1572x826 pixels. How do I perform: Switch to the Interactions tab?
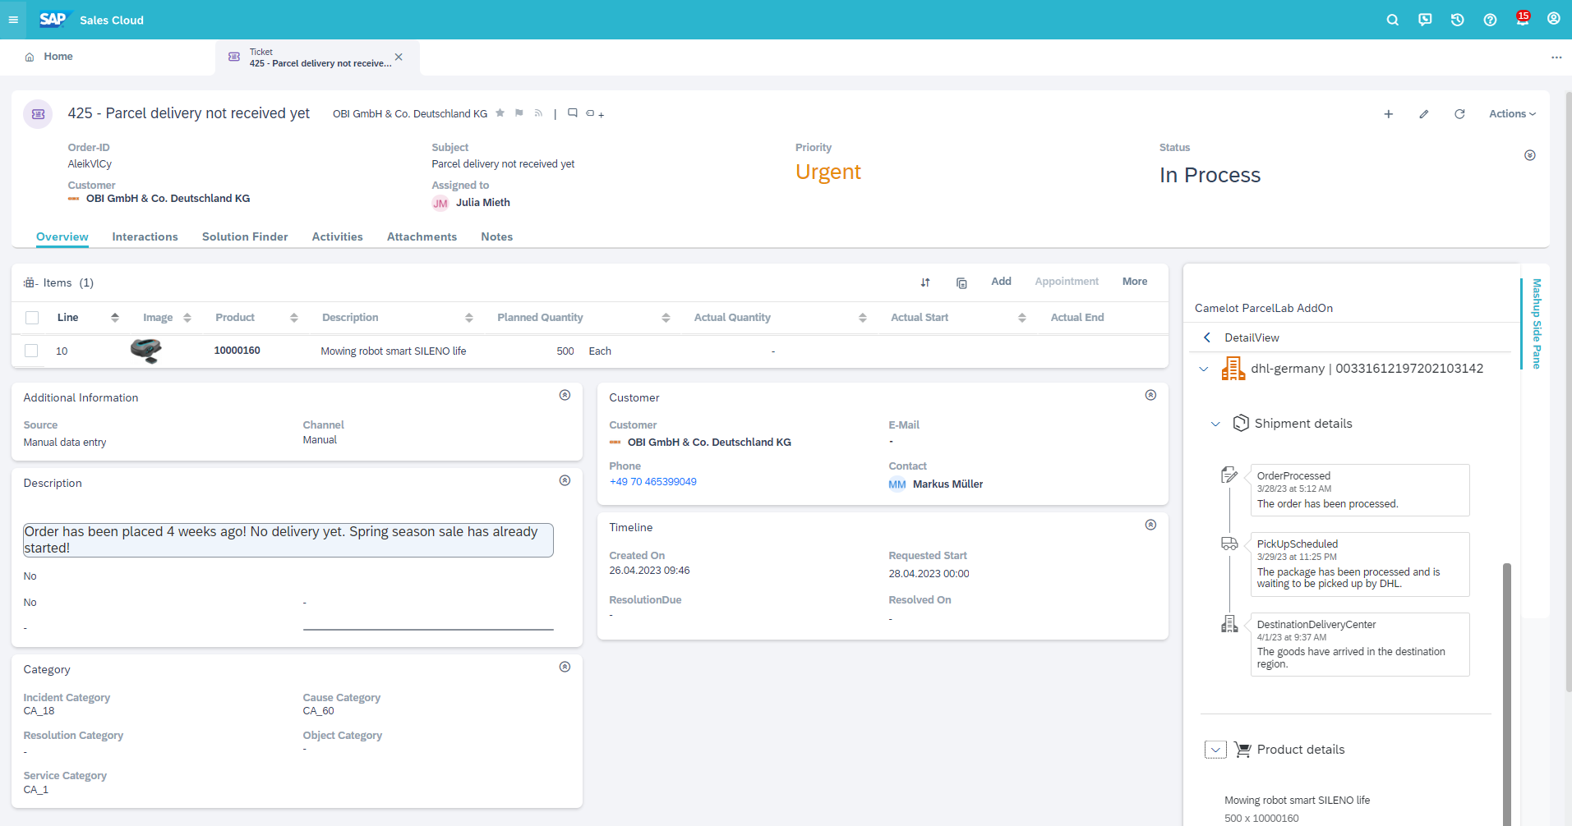(x=145, y=236)
